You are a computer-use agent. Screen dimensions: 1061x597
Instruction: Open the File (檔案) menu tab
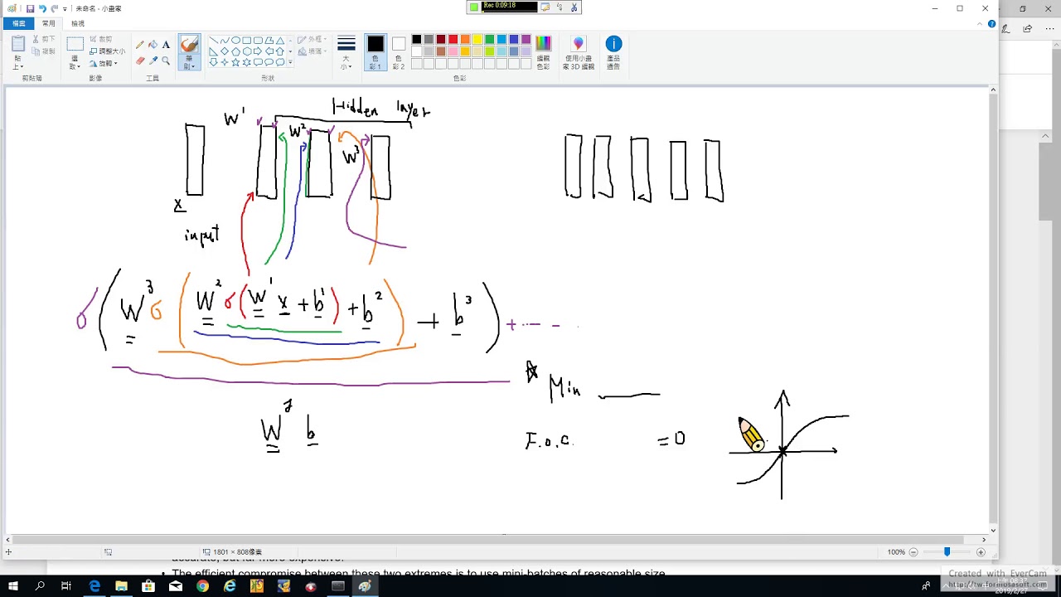18,23
